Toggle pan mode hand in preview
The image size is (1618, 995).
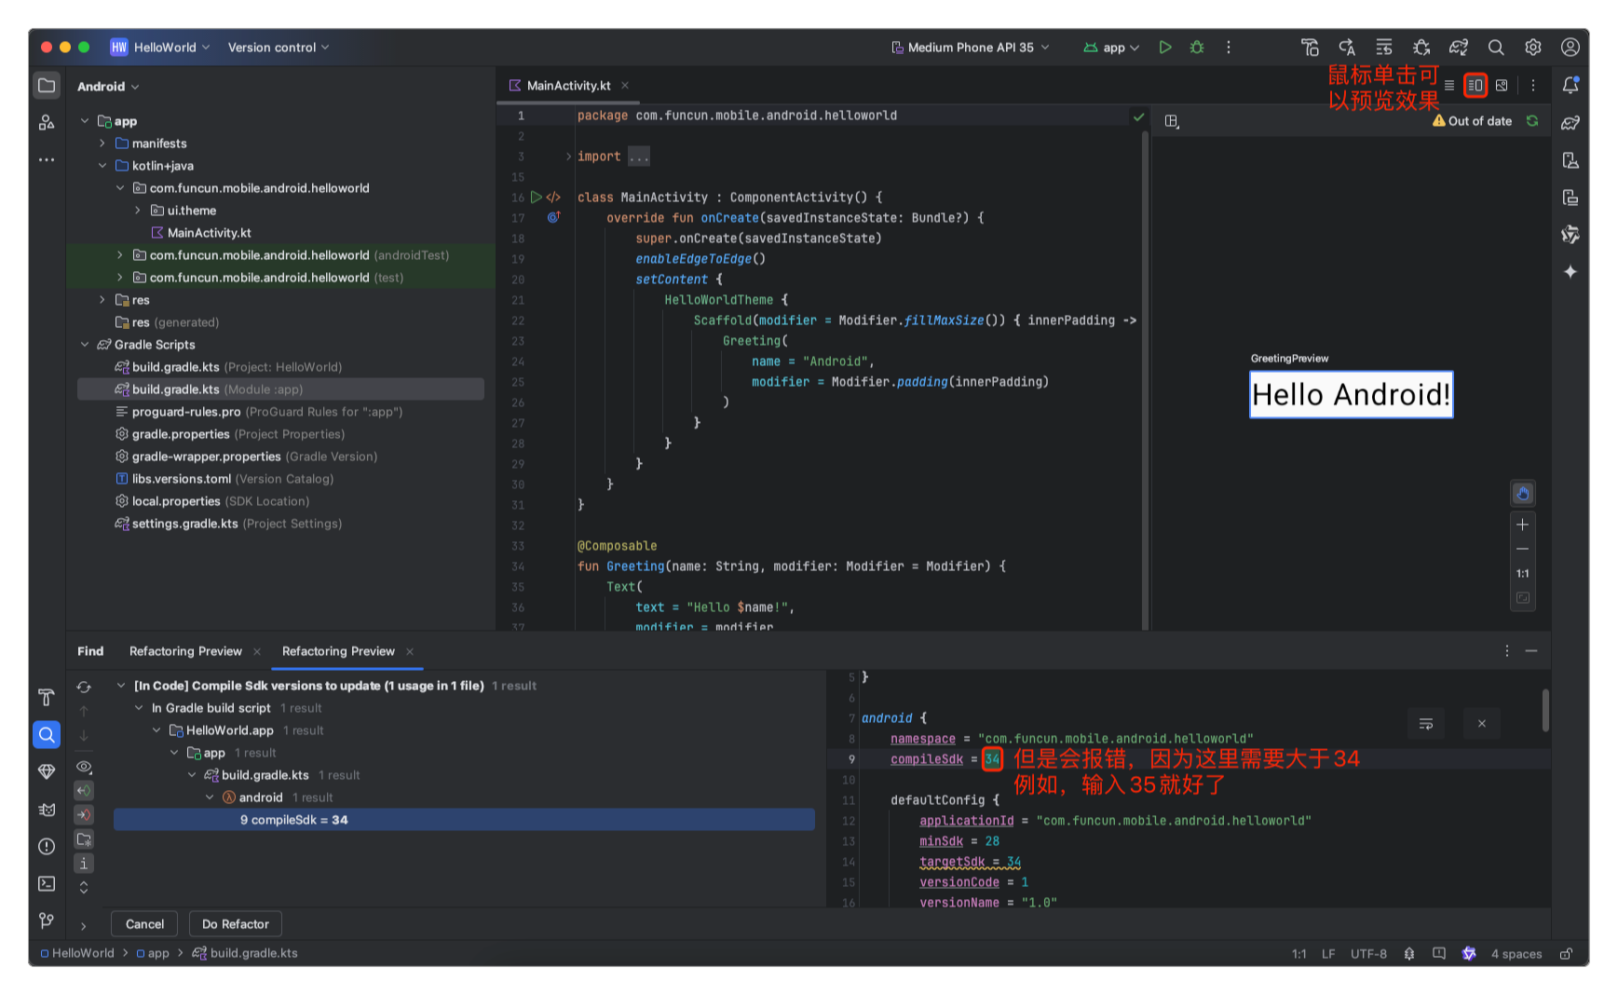(1523, 494)
